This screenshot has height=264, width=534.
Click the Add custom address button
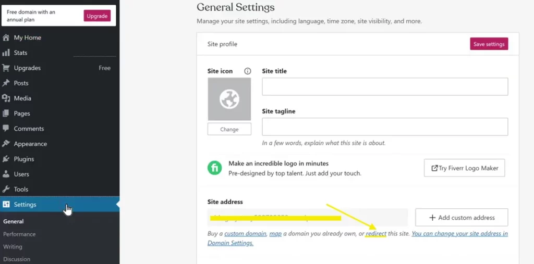[462, 217]
